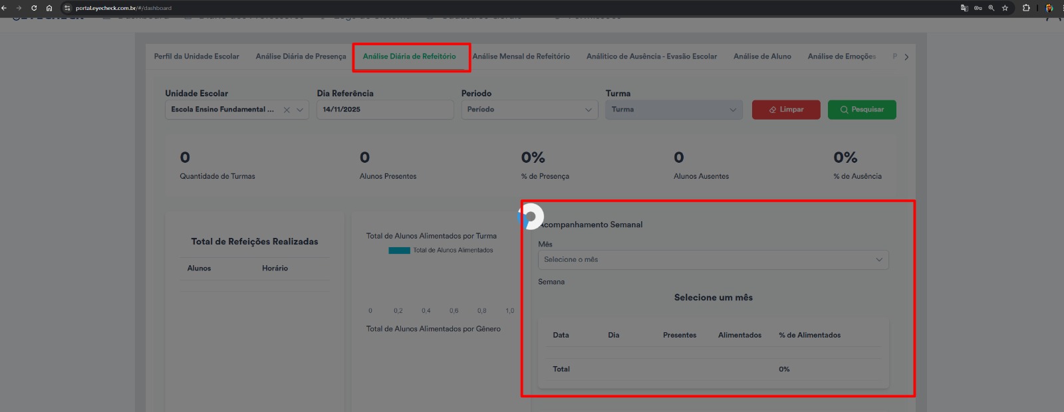
Task: Switch to Análise Mensal de Refeitório tab
Action: click(521, 56)
